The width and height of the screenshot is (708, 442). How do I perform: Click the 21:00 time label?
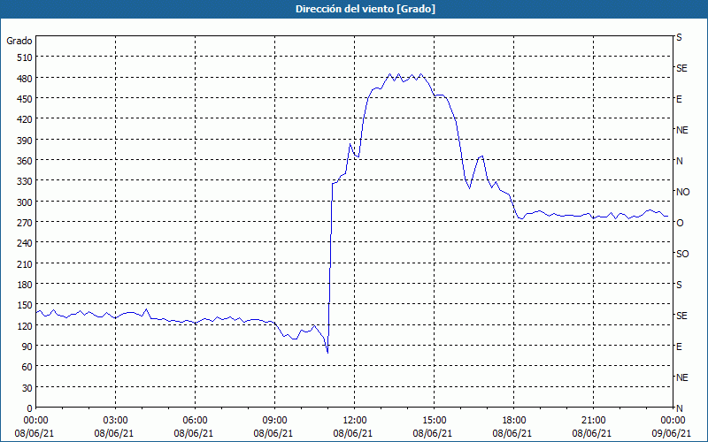(x=593, y=421)
